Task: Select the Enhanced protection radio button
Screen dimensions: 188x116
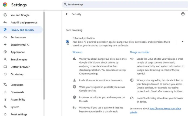Action: (67, 42)
